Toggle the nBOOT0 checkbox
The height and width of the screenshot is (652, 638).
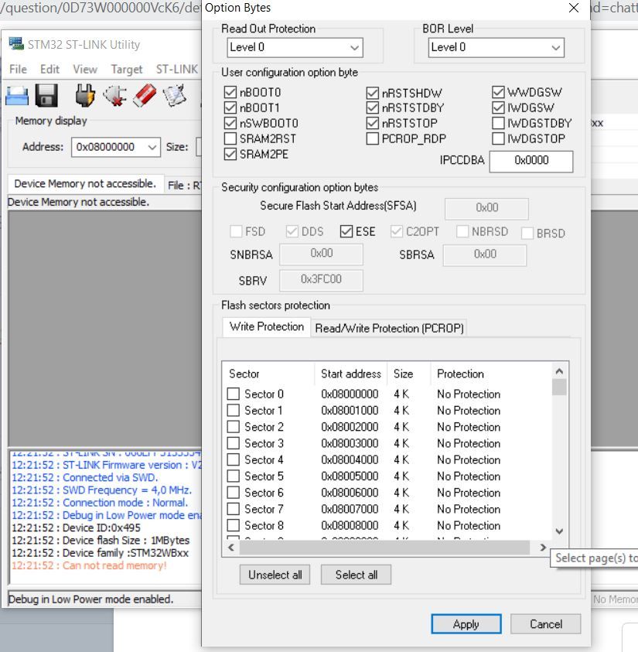(230, 92)
